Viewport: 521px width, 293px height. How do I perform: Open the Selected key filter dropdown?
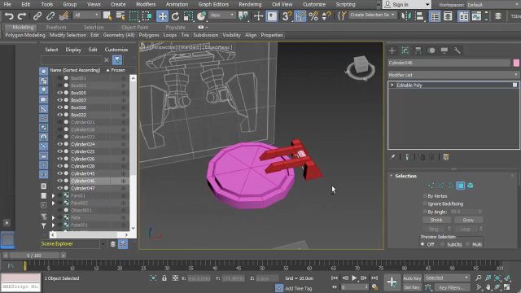447,278
